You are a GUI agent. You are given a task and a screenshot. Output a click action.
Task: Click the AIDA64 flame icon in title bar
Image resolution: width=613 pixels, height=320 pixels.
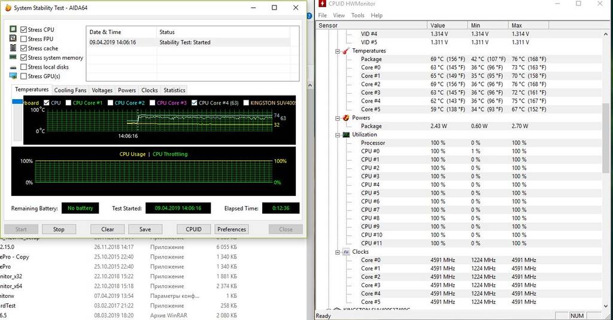tap(8, 7)
